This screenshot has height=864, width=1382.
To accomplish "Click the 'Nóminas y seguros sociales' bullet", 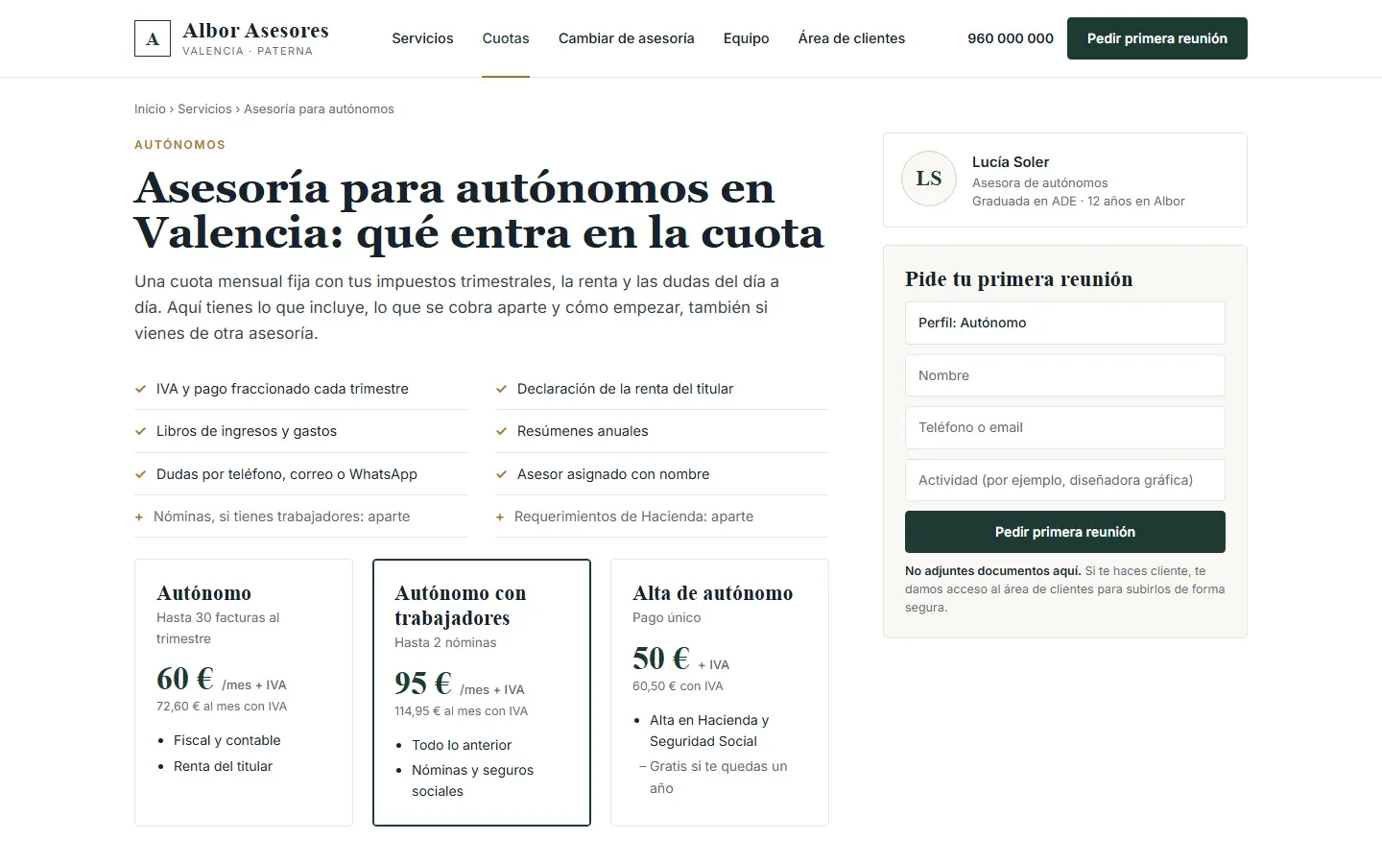I will point(473,780).
